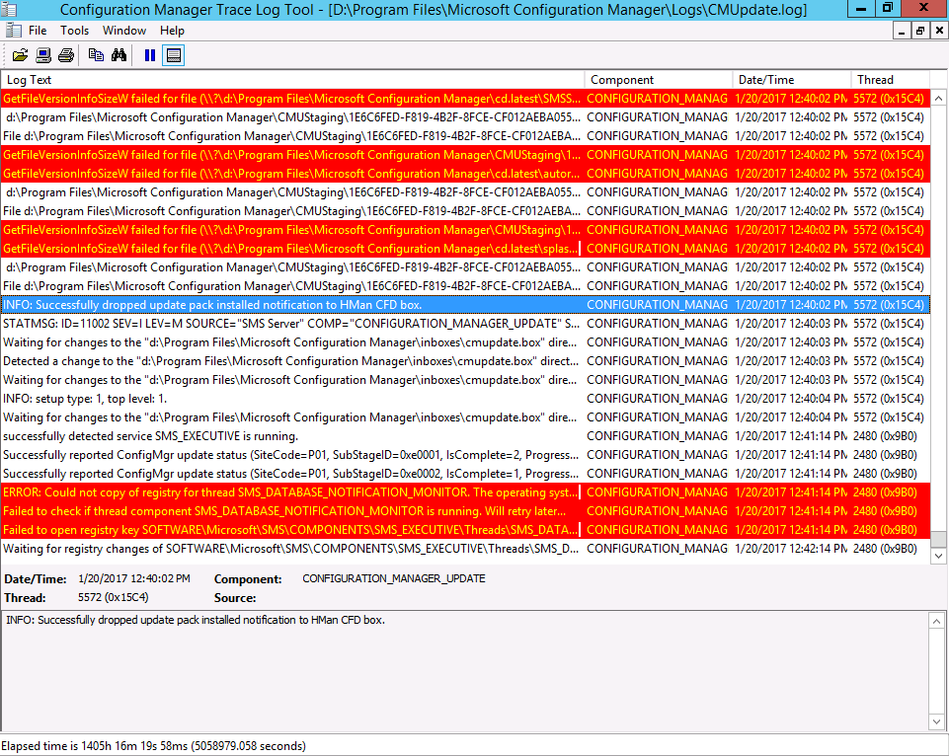Image resolution: width=949 pixels, height=756 pixels.
Task: Click inside the log message details text box
Action: tap(465, 671)
